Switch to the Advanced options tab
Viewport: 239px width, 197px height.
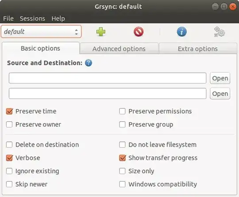click(119, 49)
